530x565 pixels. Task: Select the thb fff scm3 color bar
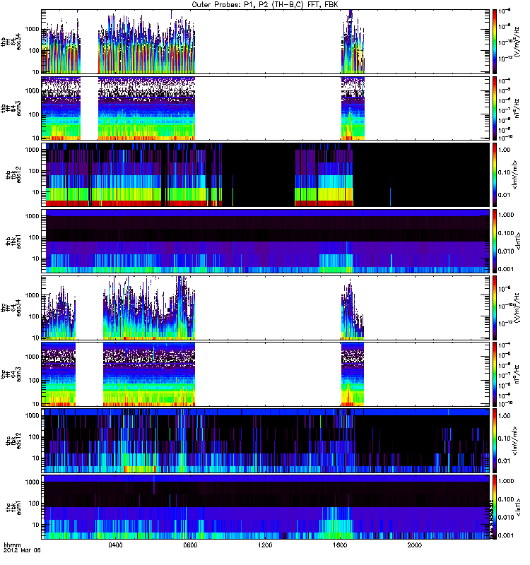coord(495,108)
